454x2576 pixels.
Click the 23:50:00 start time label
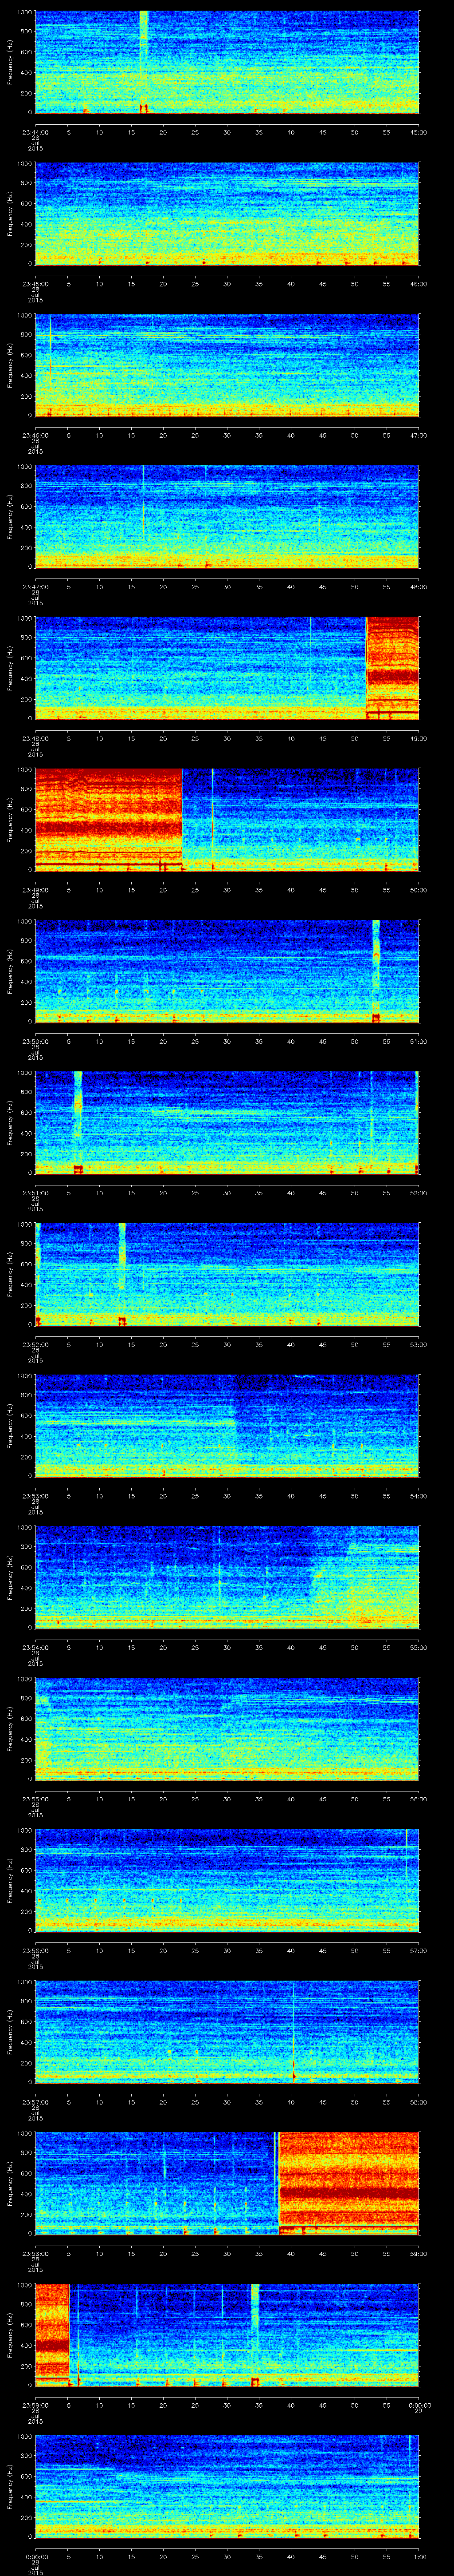click(x=35, y=1041)
